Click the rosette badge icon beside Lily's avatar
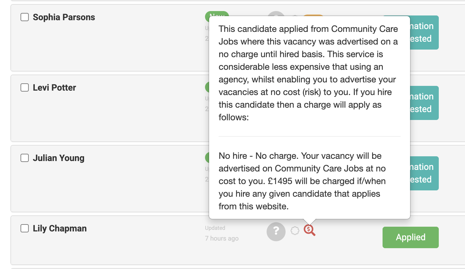The height and width of the screenshot is (269, 465). pos(295,231)
